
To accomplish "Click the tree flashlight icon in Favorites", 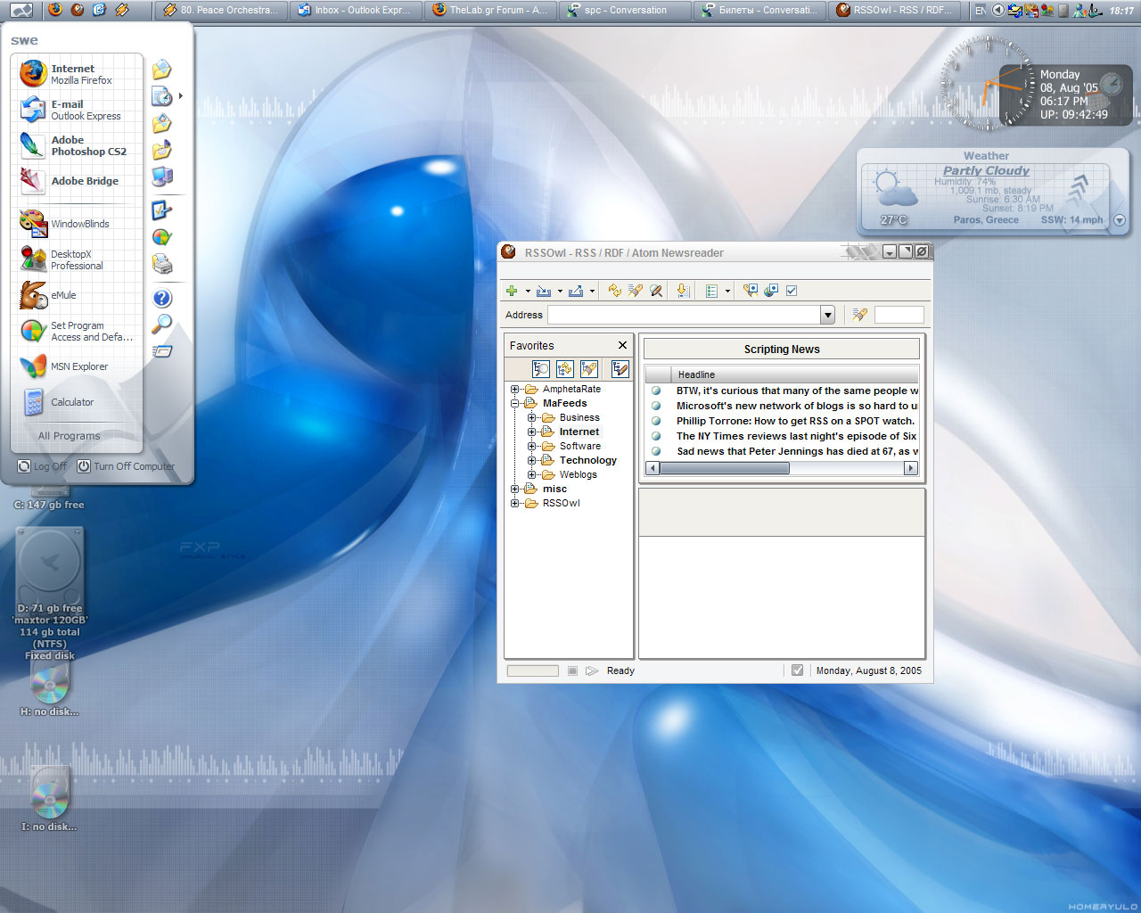I will [x=589, y=369].
